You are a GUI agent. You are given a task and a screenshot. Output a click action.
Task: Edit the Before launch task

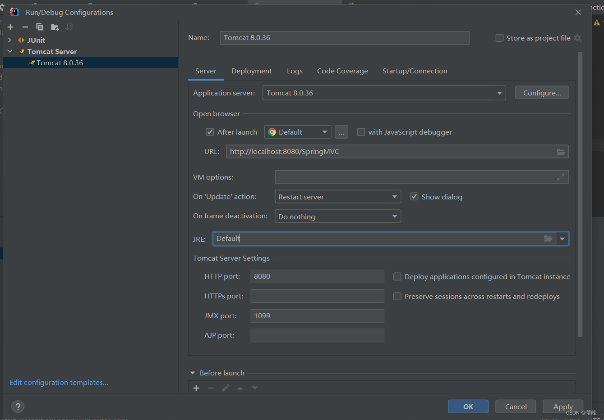(226, 388)
